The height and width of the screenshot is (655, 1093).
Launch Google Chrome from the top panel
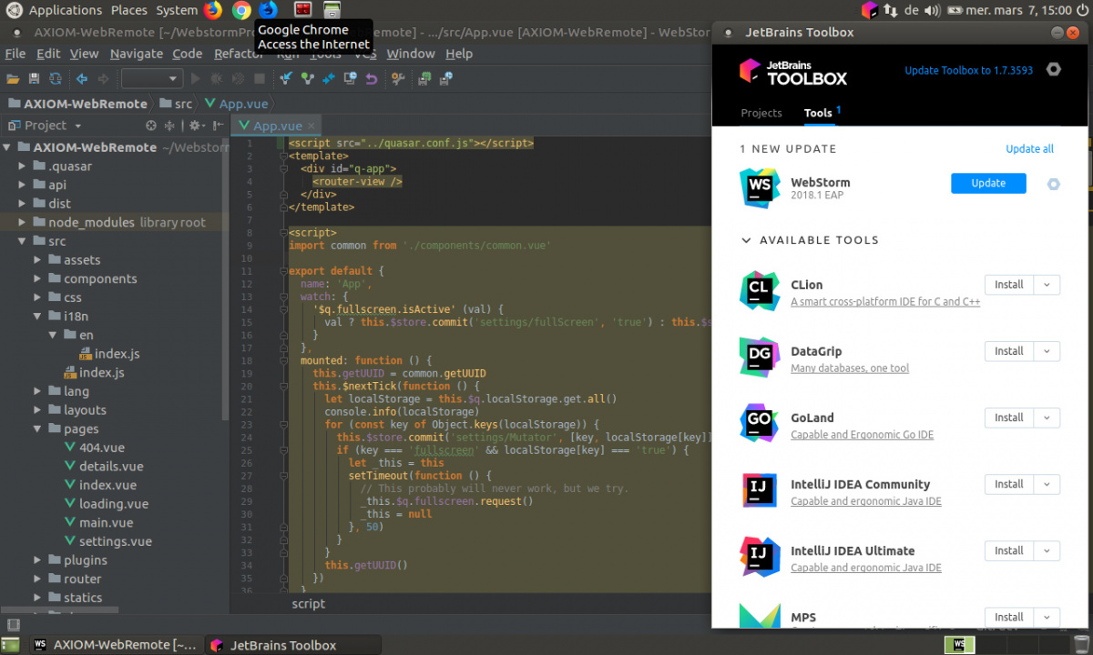coord(241,10)
